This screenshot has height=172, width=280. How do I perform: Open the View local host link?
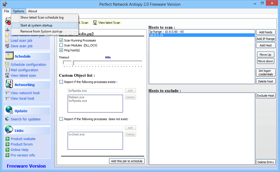(22, 99)
